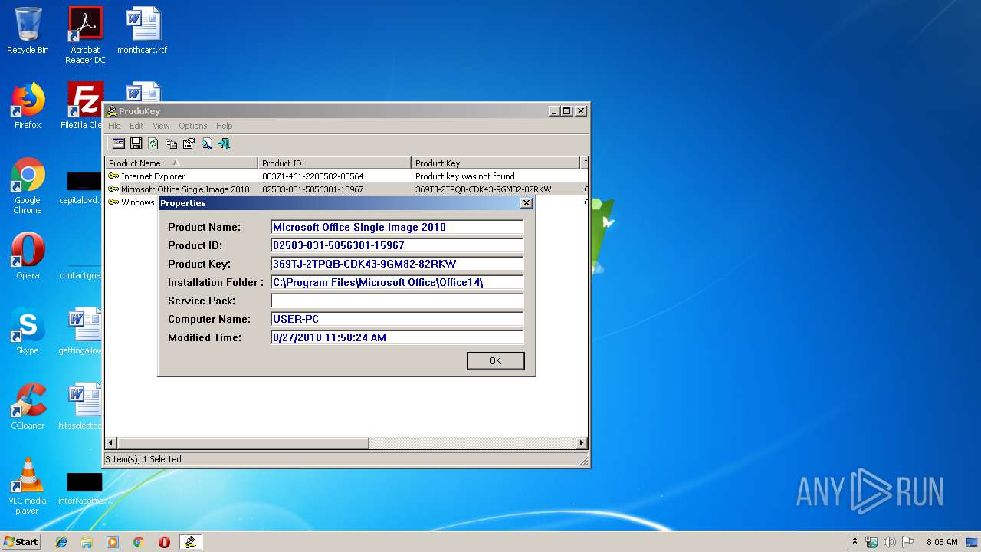This screenshot has height=552, width=981.
Task: Click the Product Key field in Properties
Action: (397, 264)
